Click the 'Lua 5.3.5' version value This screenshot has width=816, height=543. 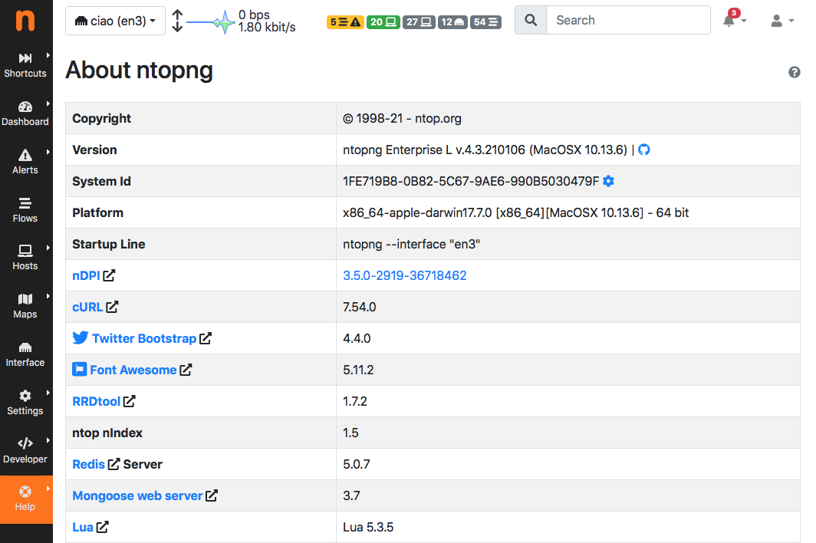pyautogui.click(x=368, y=528)
